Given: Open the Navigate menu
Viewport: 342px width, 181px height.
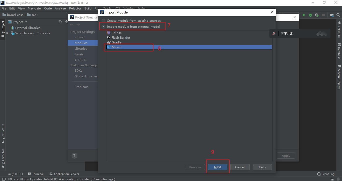Looking at the screenshot, I should pos(34,8).
